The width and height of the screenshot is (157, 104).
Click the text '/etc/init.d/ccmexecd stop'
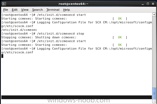pos(60,34)
